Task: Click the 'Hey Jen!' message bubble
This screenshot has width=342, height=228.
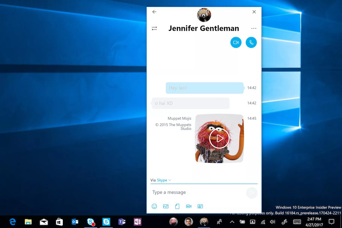Action: pos(204,88)
